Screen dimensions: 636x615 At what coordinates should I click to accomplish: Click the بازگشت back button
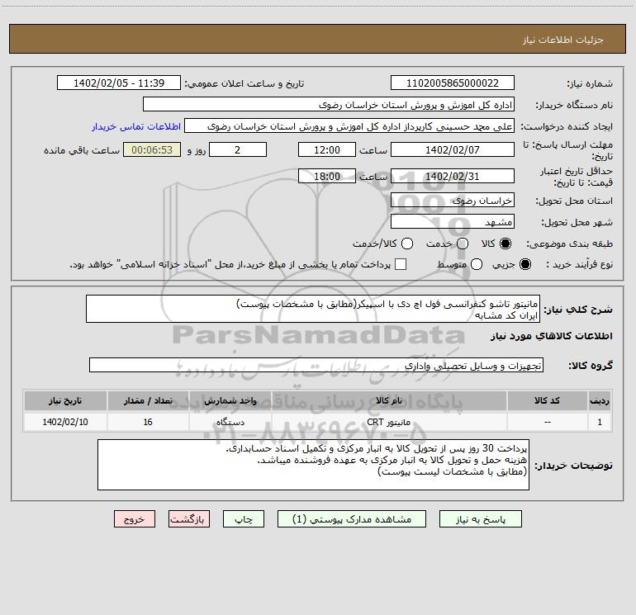[x=189, y=519]
